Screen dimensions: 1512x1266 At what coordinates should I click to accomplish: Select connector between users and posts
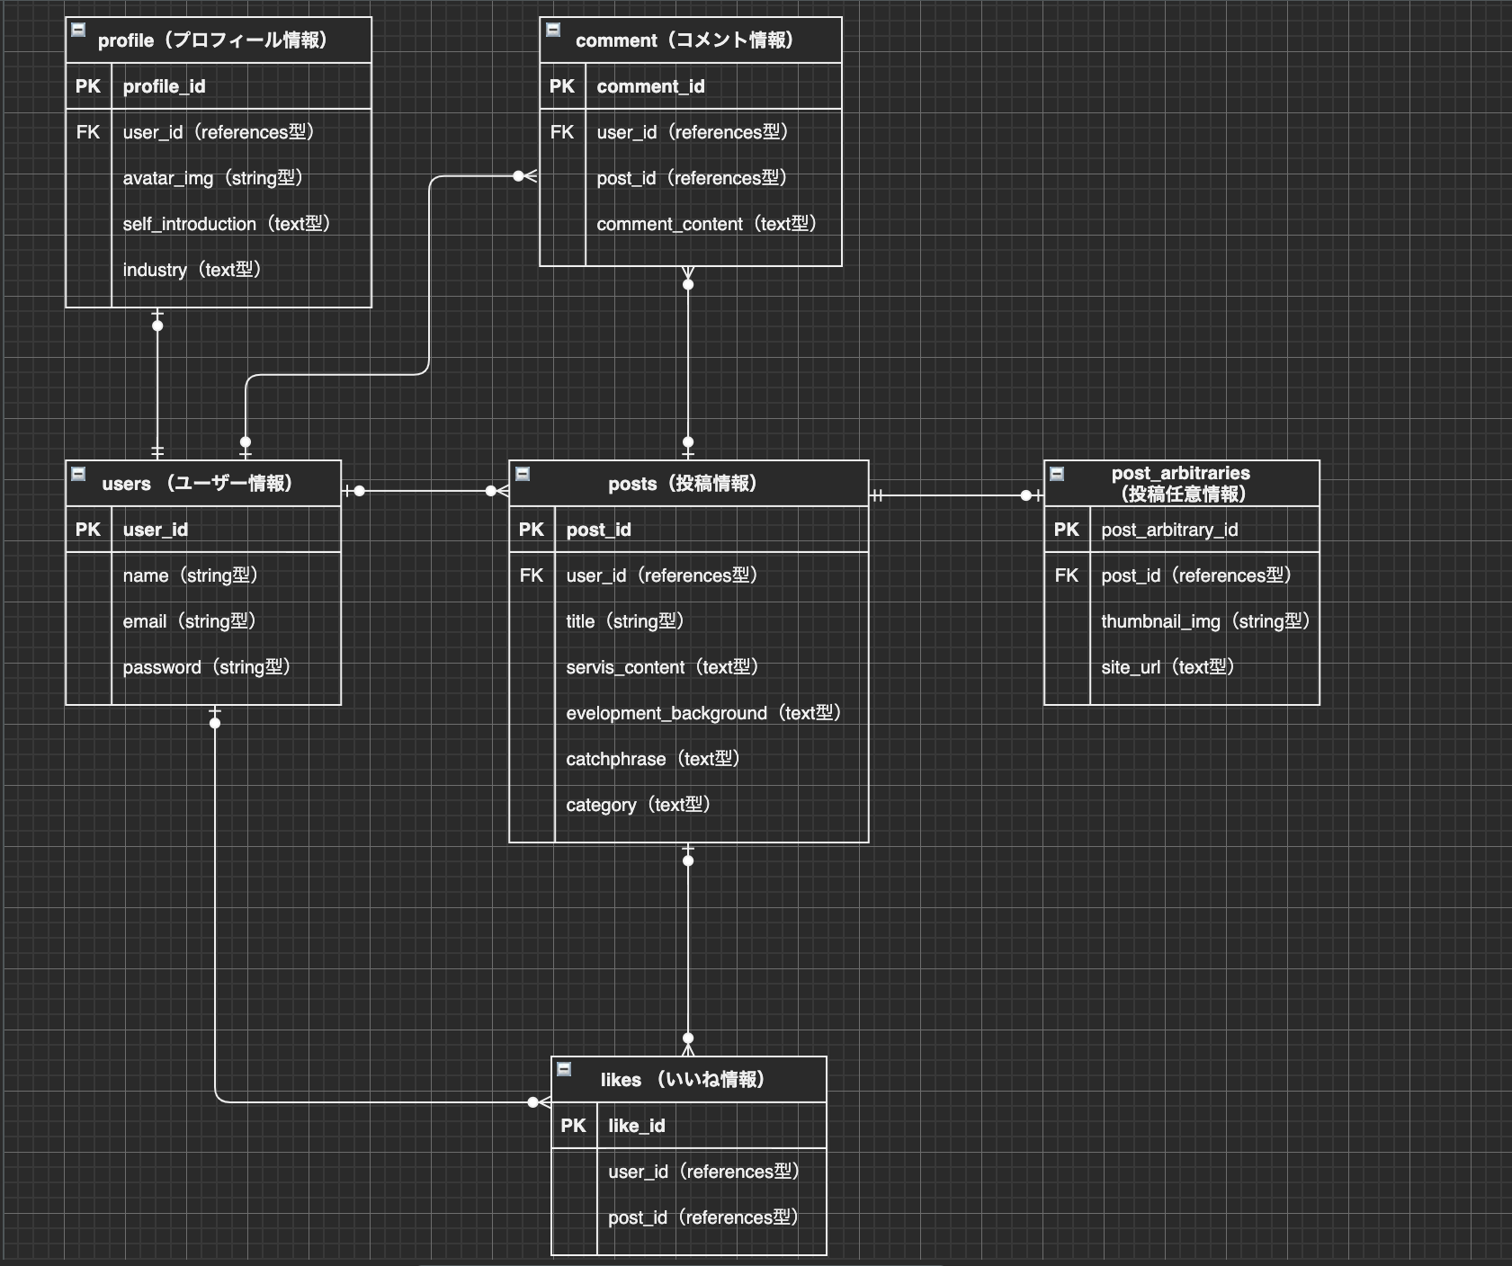coord(425,491)
